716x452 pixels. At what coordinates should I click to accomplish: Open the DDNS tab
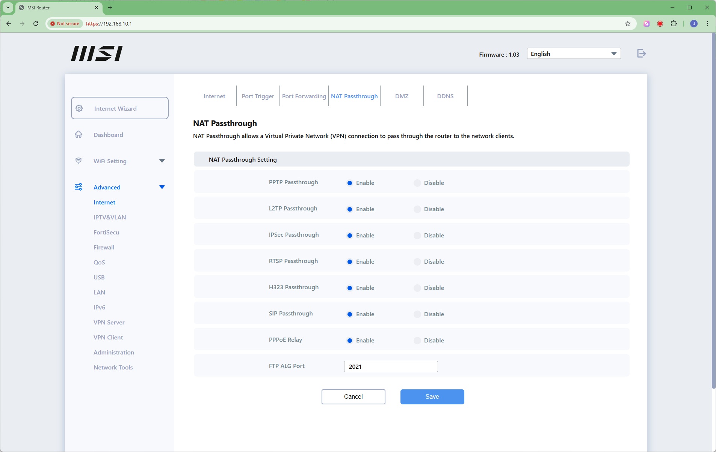click(445, 96)
